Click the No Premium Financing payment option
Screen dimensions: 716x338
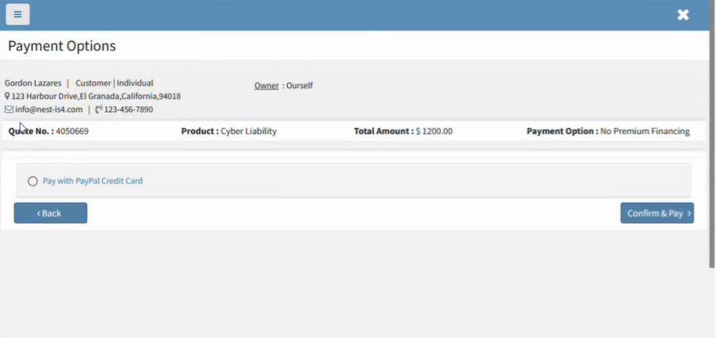pyautogui.click(x=645, y=132)
